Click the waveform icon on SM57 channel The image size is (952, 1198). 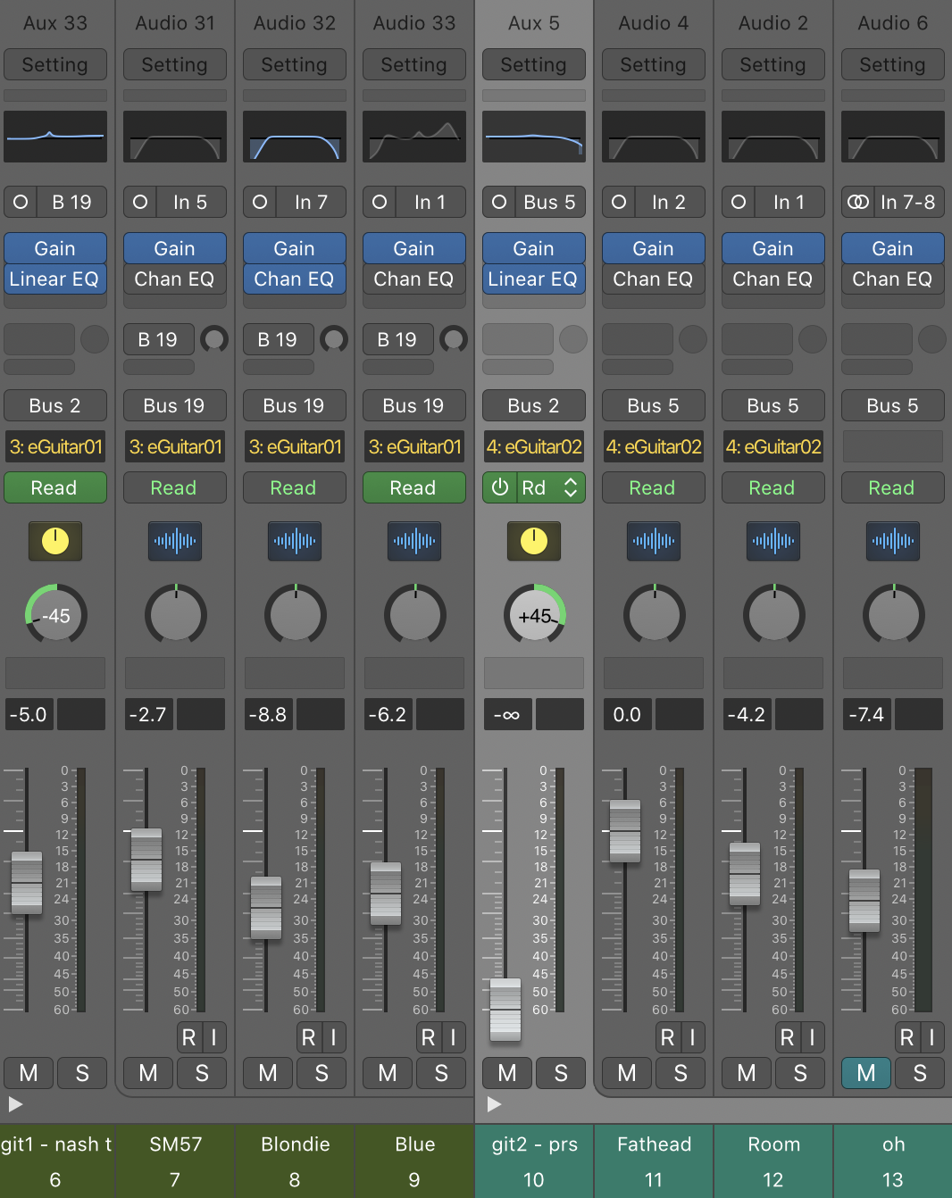coord(175,541)
